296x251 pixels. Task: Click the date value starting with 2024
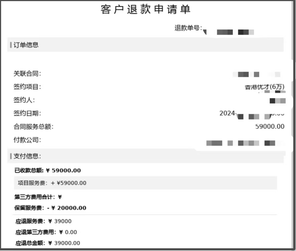227,113
